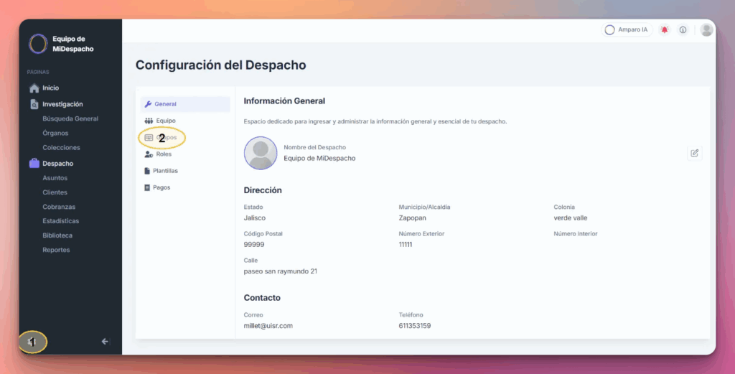Viewport: 735px width, 374px height.
Task: Click the Inicio home icon
Action: [x=34, y=88]
